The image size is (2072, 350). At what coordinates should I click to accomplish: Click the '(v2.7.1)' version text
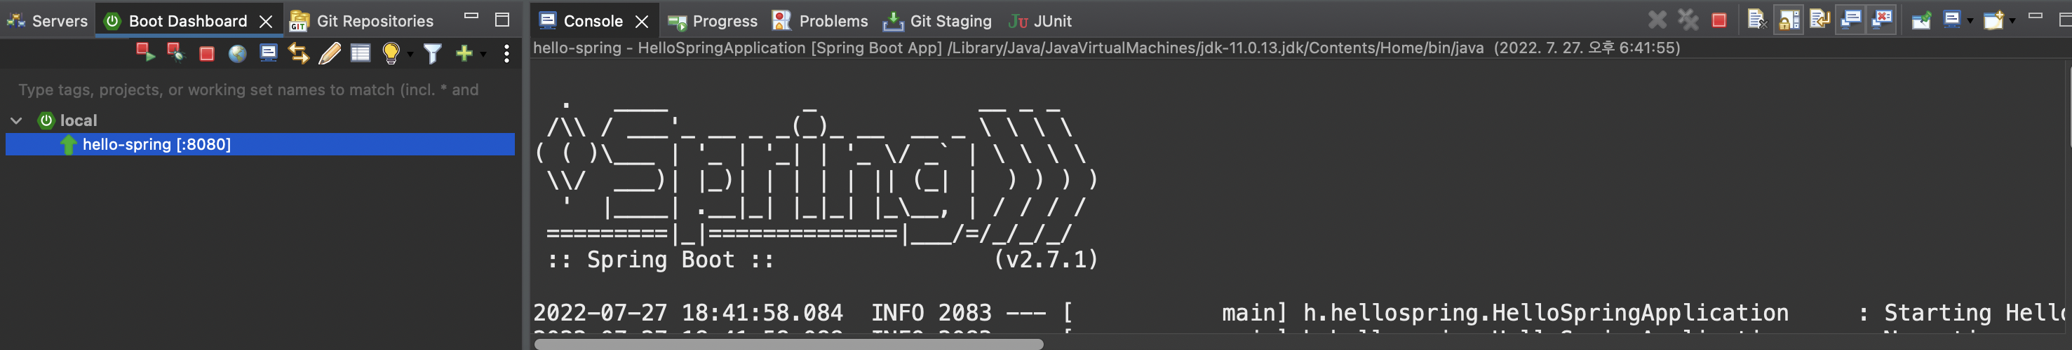(1046, 259)
